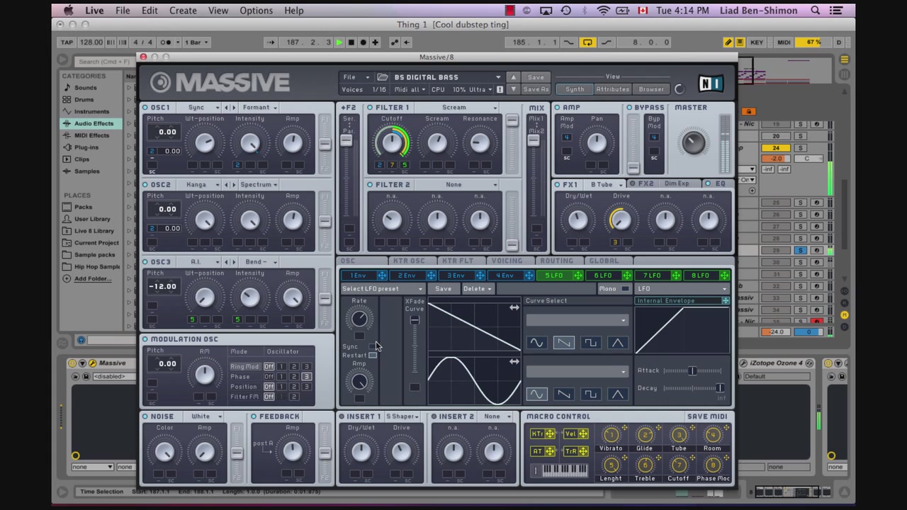Click the Native Instruments NI logo
The height and width of the screenshot is (510, 907).
(711, 84)
